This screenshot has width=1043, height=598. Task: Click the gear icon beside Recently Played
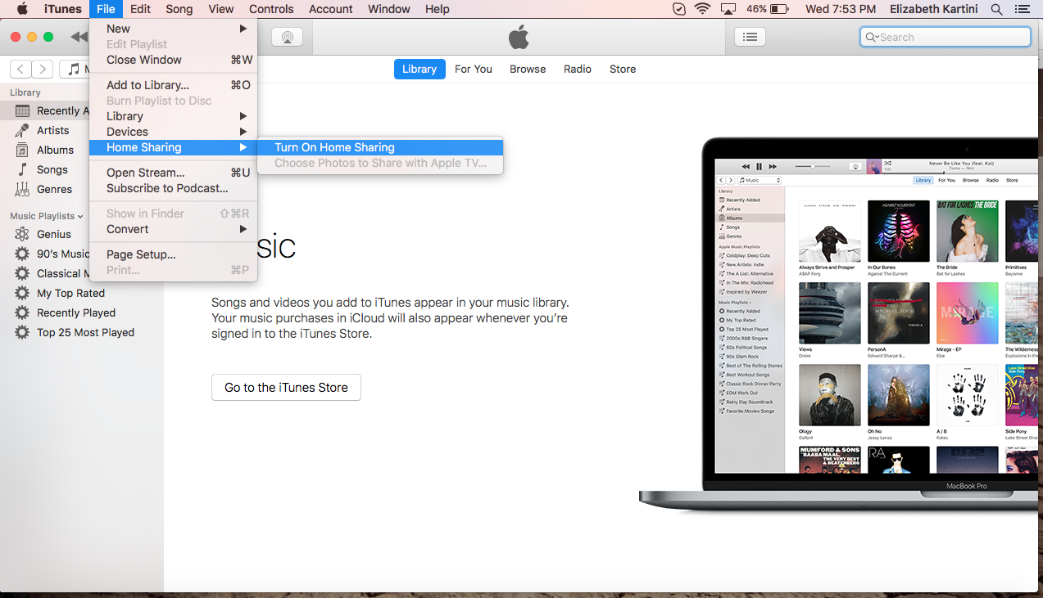pos(22,312)
